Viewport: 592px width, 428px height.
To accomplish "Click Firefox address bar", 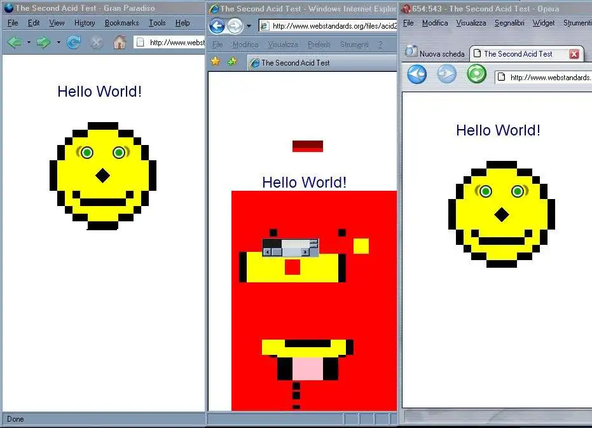I will pos(170,43).
